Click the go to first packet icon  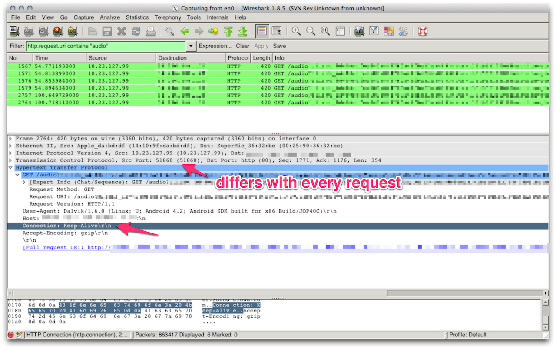(228, 31)
